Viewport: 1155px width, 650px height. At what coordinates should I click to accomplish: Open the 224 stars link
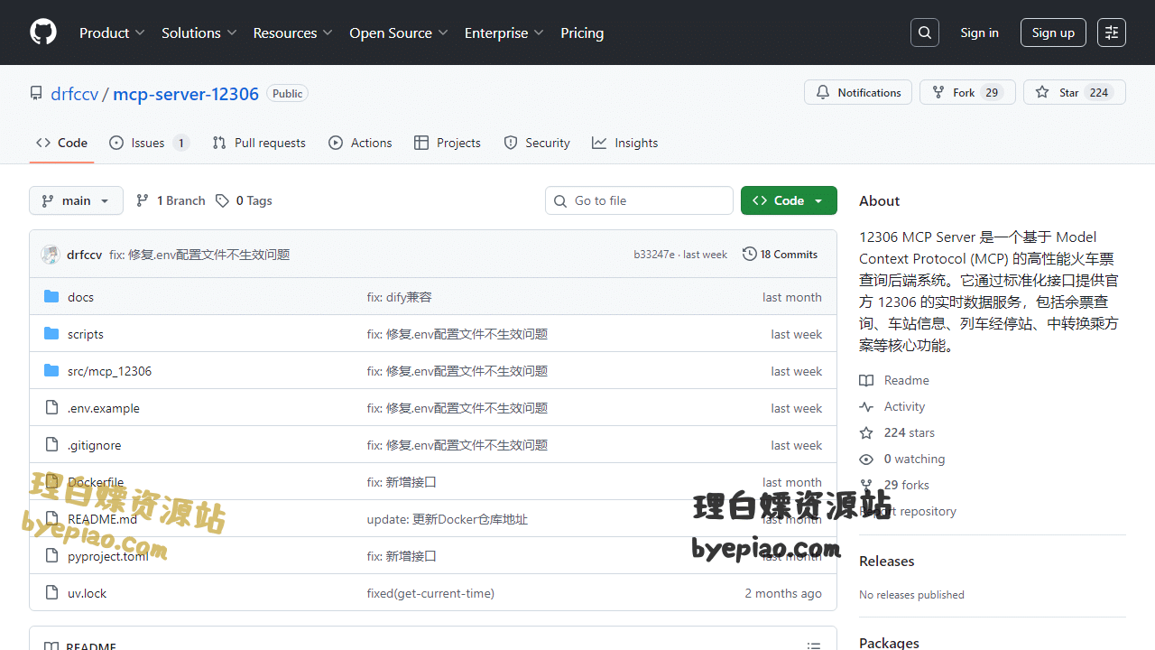click(x=897, y=432)
